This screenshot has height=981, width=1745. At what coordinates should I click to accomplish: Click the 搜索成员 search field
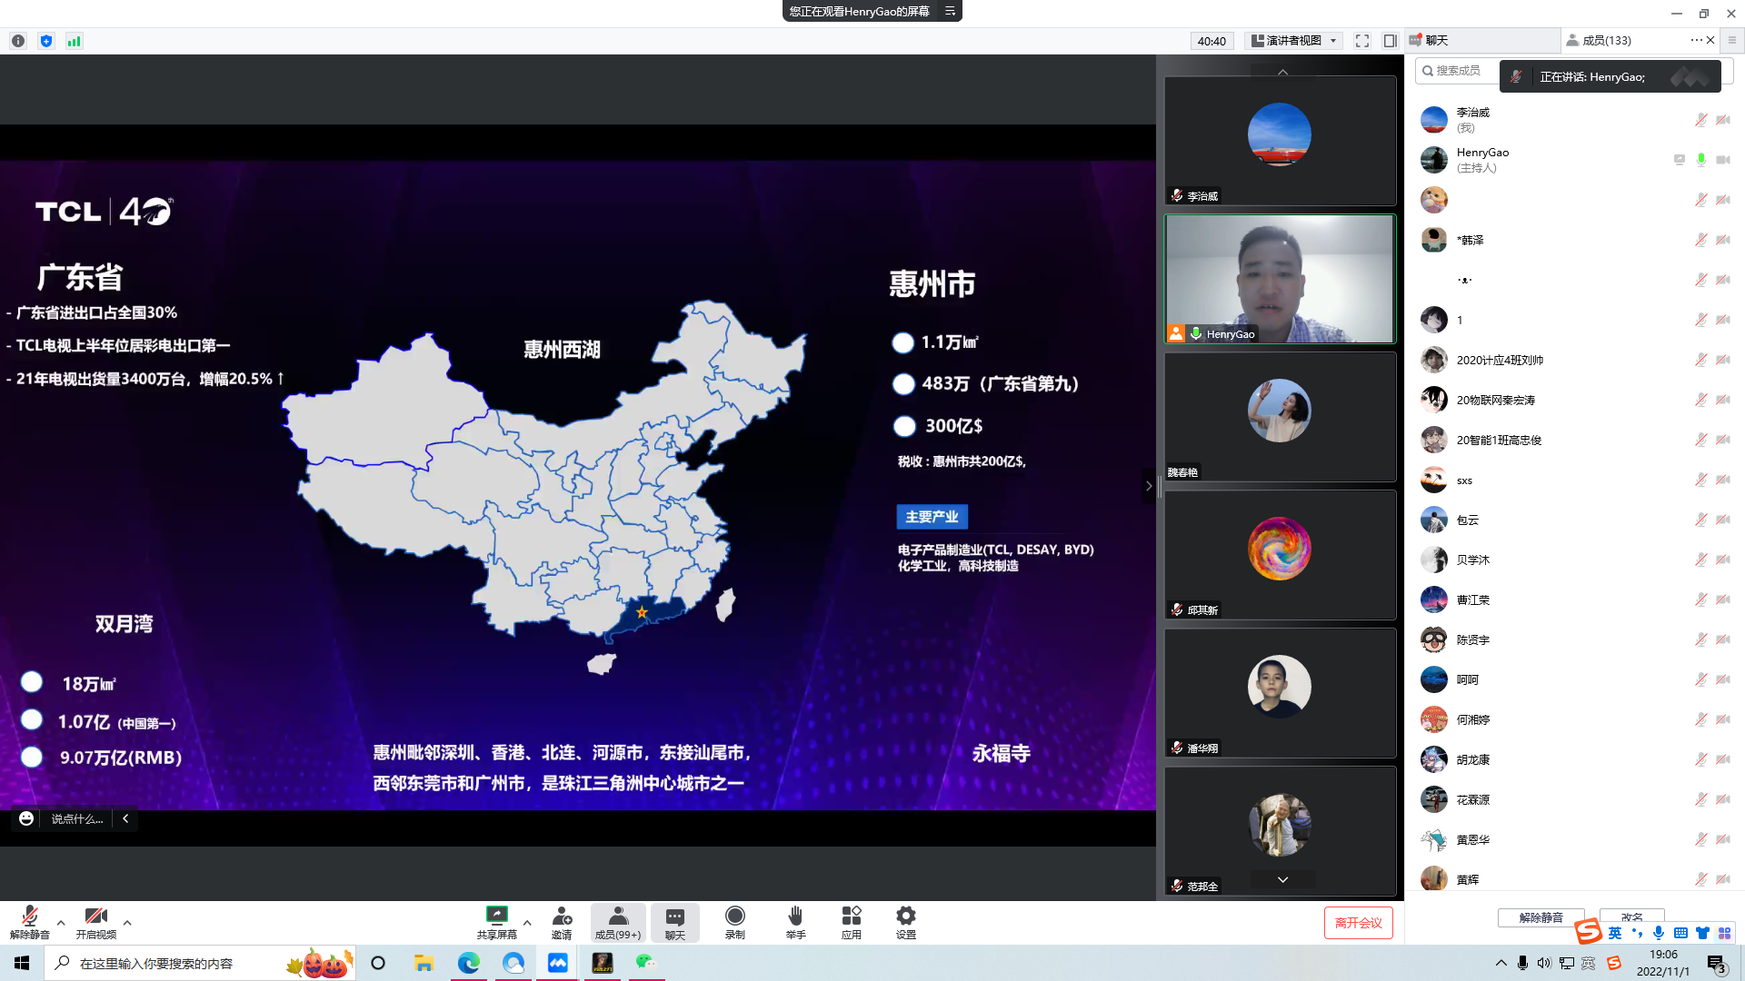(1457, 71)
